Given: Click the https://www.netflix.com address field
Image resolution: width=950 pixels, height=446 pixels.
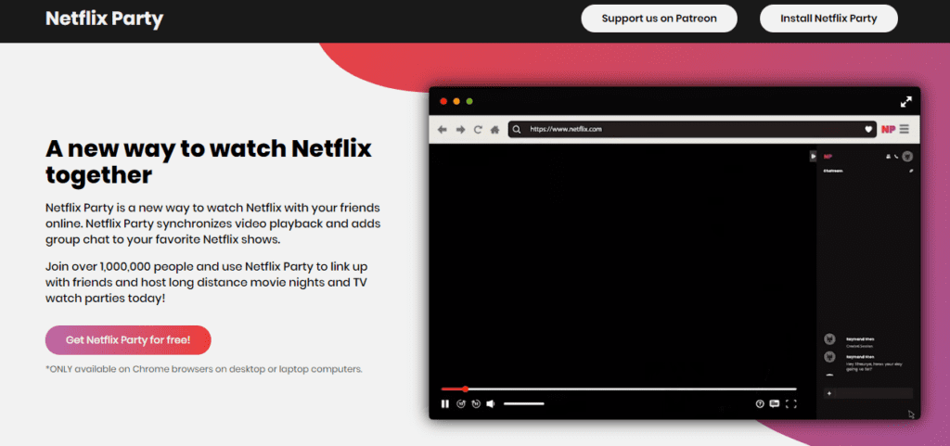Looking at the screenshot, I should tap(692, 129).
